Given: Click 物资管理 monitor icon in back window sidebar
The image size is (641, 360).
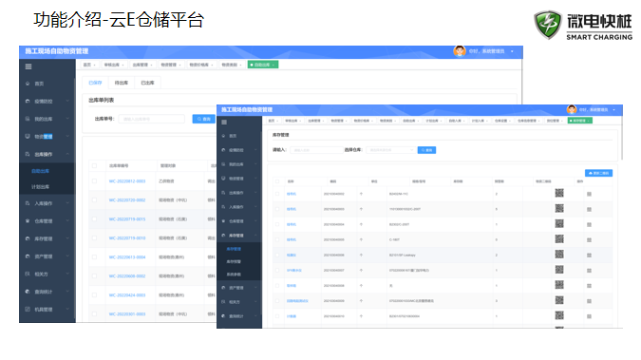Looking at the screenshot, I should coord(28,137).
